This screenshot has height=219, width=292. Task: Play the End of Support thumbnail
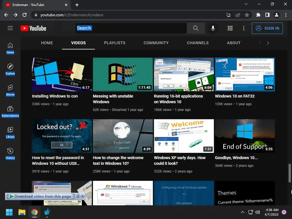245,136
